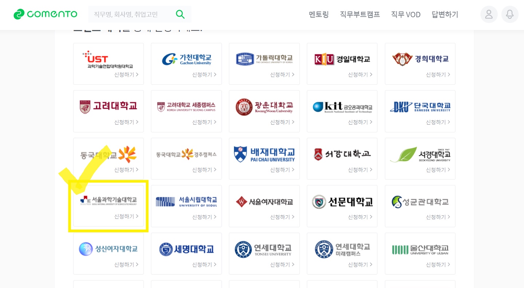Click the 울산대학교 logo
The image size is (524, 288).
click(420, 249)
